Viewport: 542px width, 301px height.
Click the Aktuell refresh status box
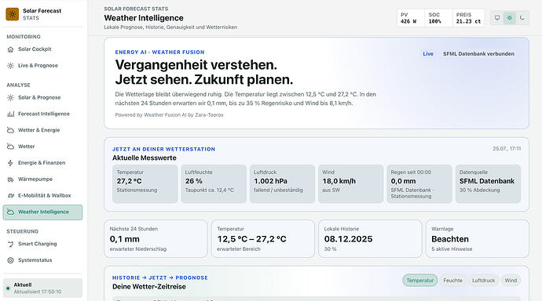click(42, 288)
